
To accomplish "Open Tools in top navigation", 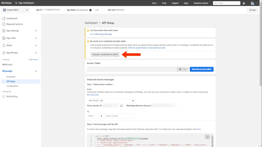I will pos(164,3).
